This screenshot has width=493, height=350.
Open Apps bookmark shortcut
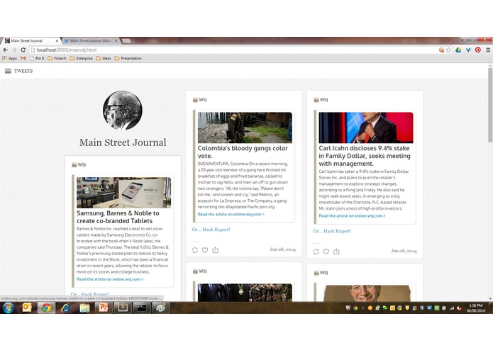(x=10, y=58)
